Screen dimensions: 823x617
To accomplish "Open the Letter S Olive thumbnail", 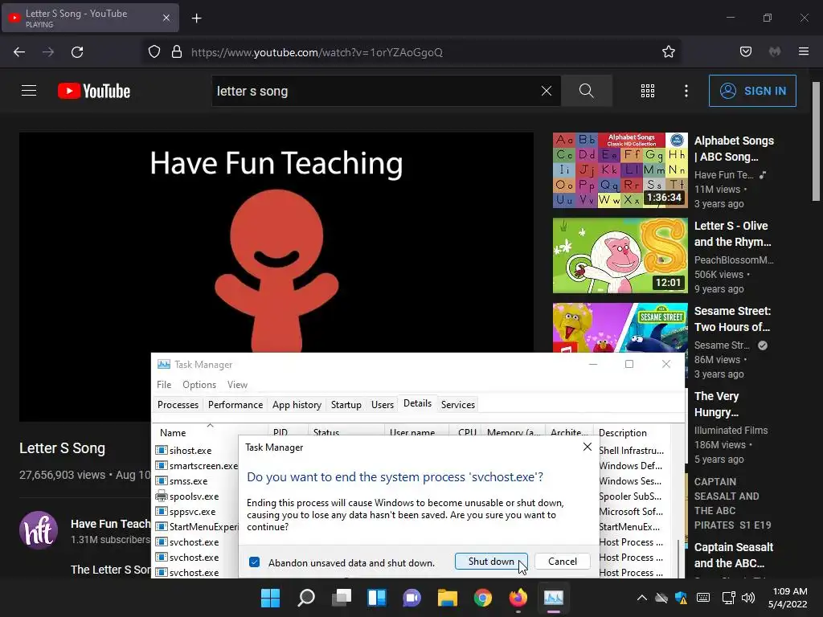I will click(620, 255).
